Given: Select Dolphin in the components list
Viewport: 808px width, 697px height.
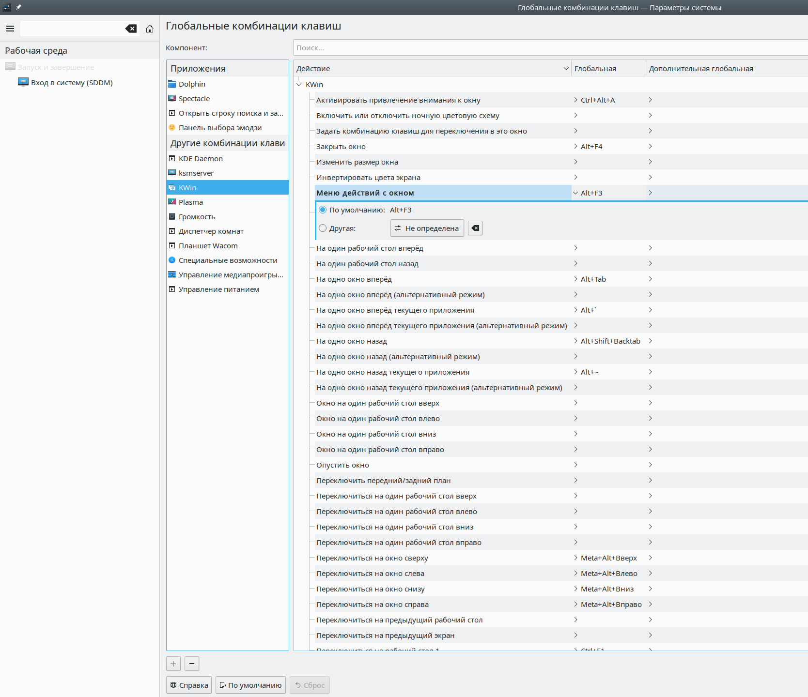Looking at the screenshot, I should pyautogui.click(x=228, y=84).
